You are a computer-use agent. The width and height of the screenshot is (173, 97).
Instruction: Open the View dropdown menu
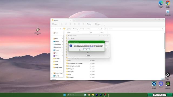pyautogui.click(x=98, y=24)
